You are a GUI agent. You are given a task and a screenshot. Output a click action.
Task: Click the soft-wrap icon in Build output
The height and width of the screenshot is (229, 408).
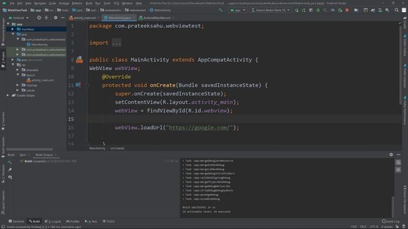pos(398,163)
